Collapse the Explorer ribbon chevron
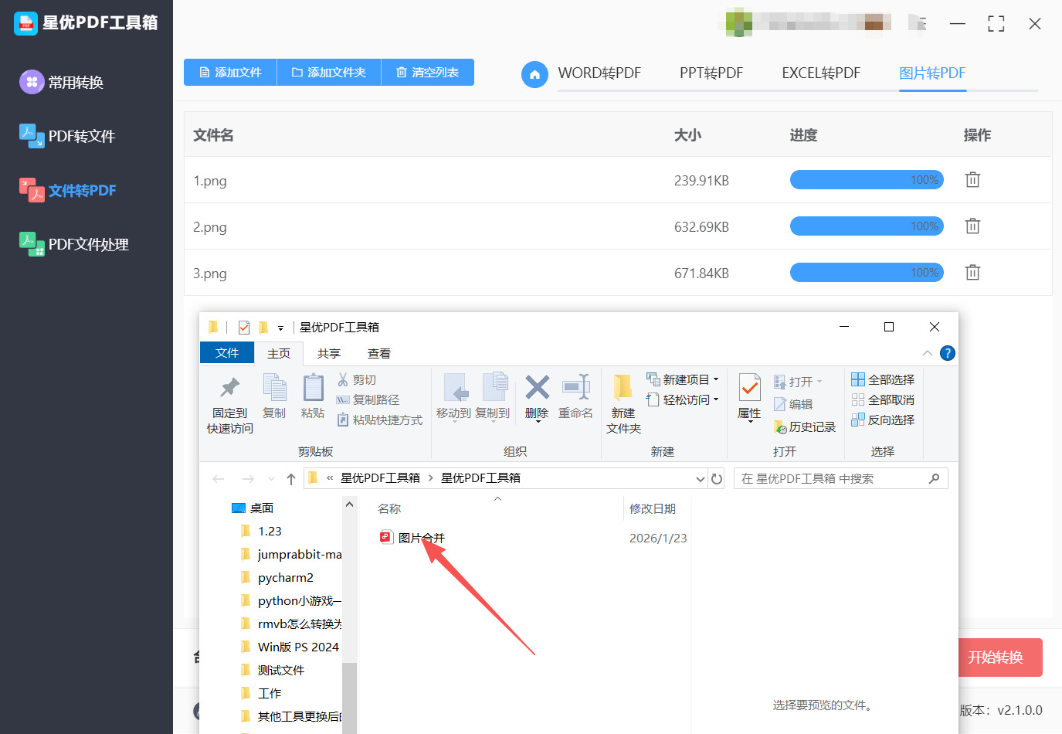Viewport: 1062px width, 734px height. click(927, 353)
